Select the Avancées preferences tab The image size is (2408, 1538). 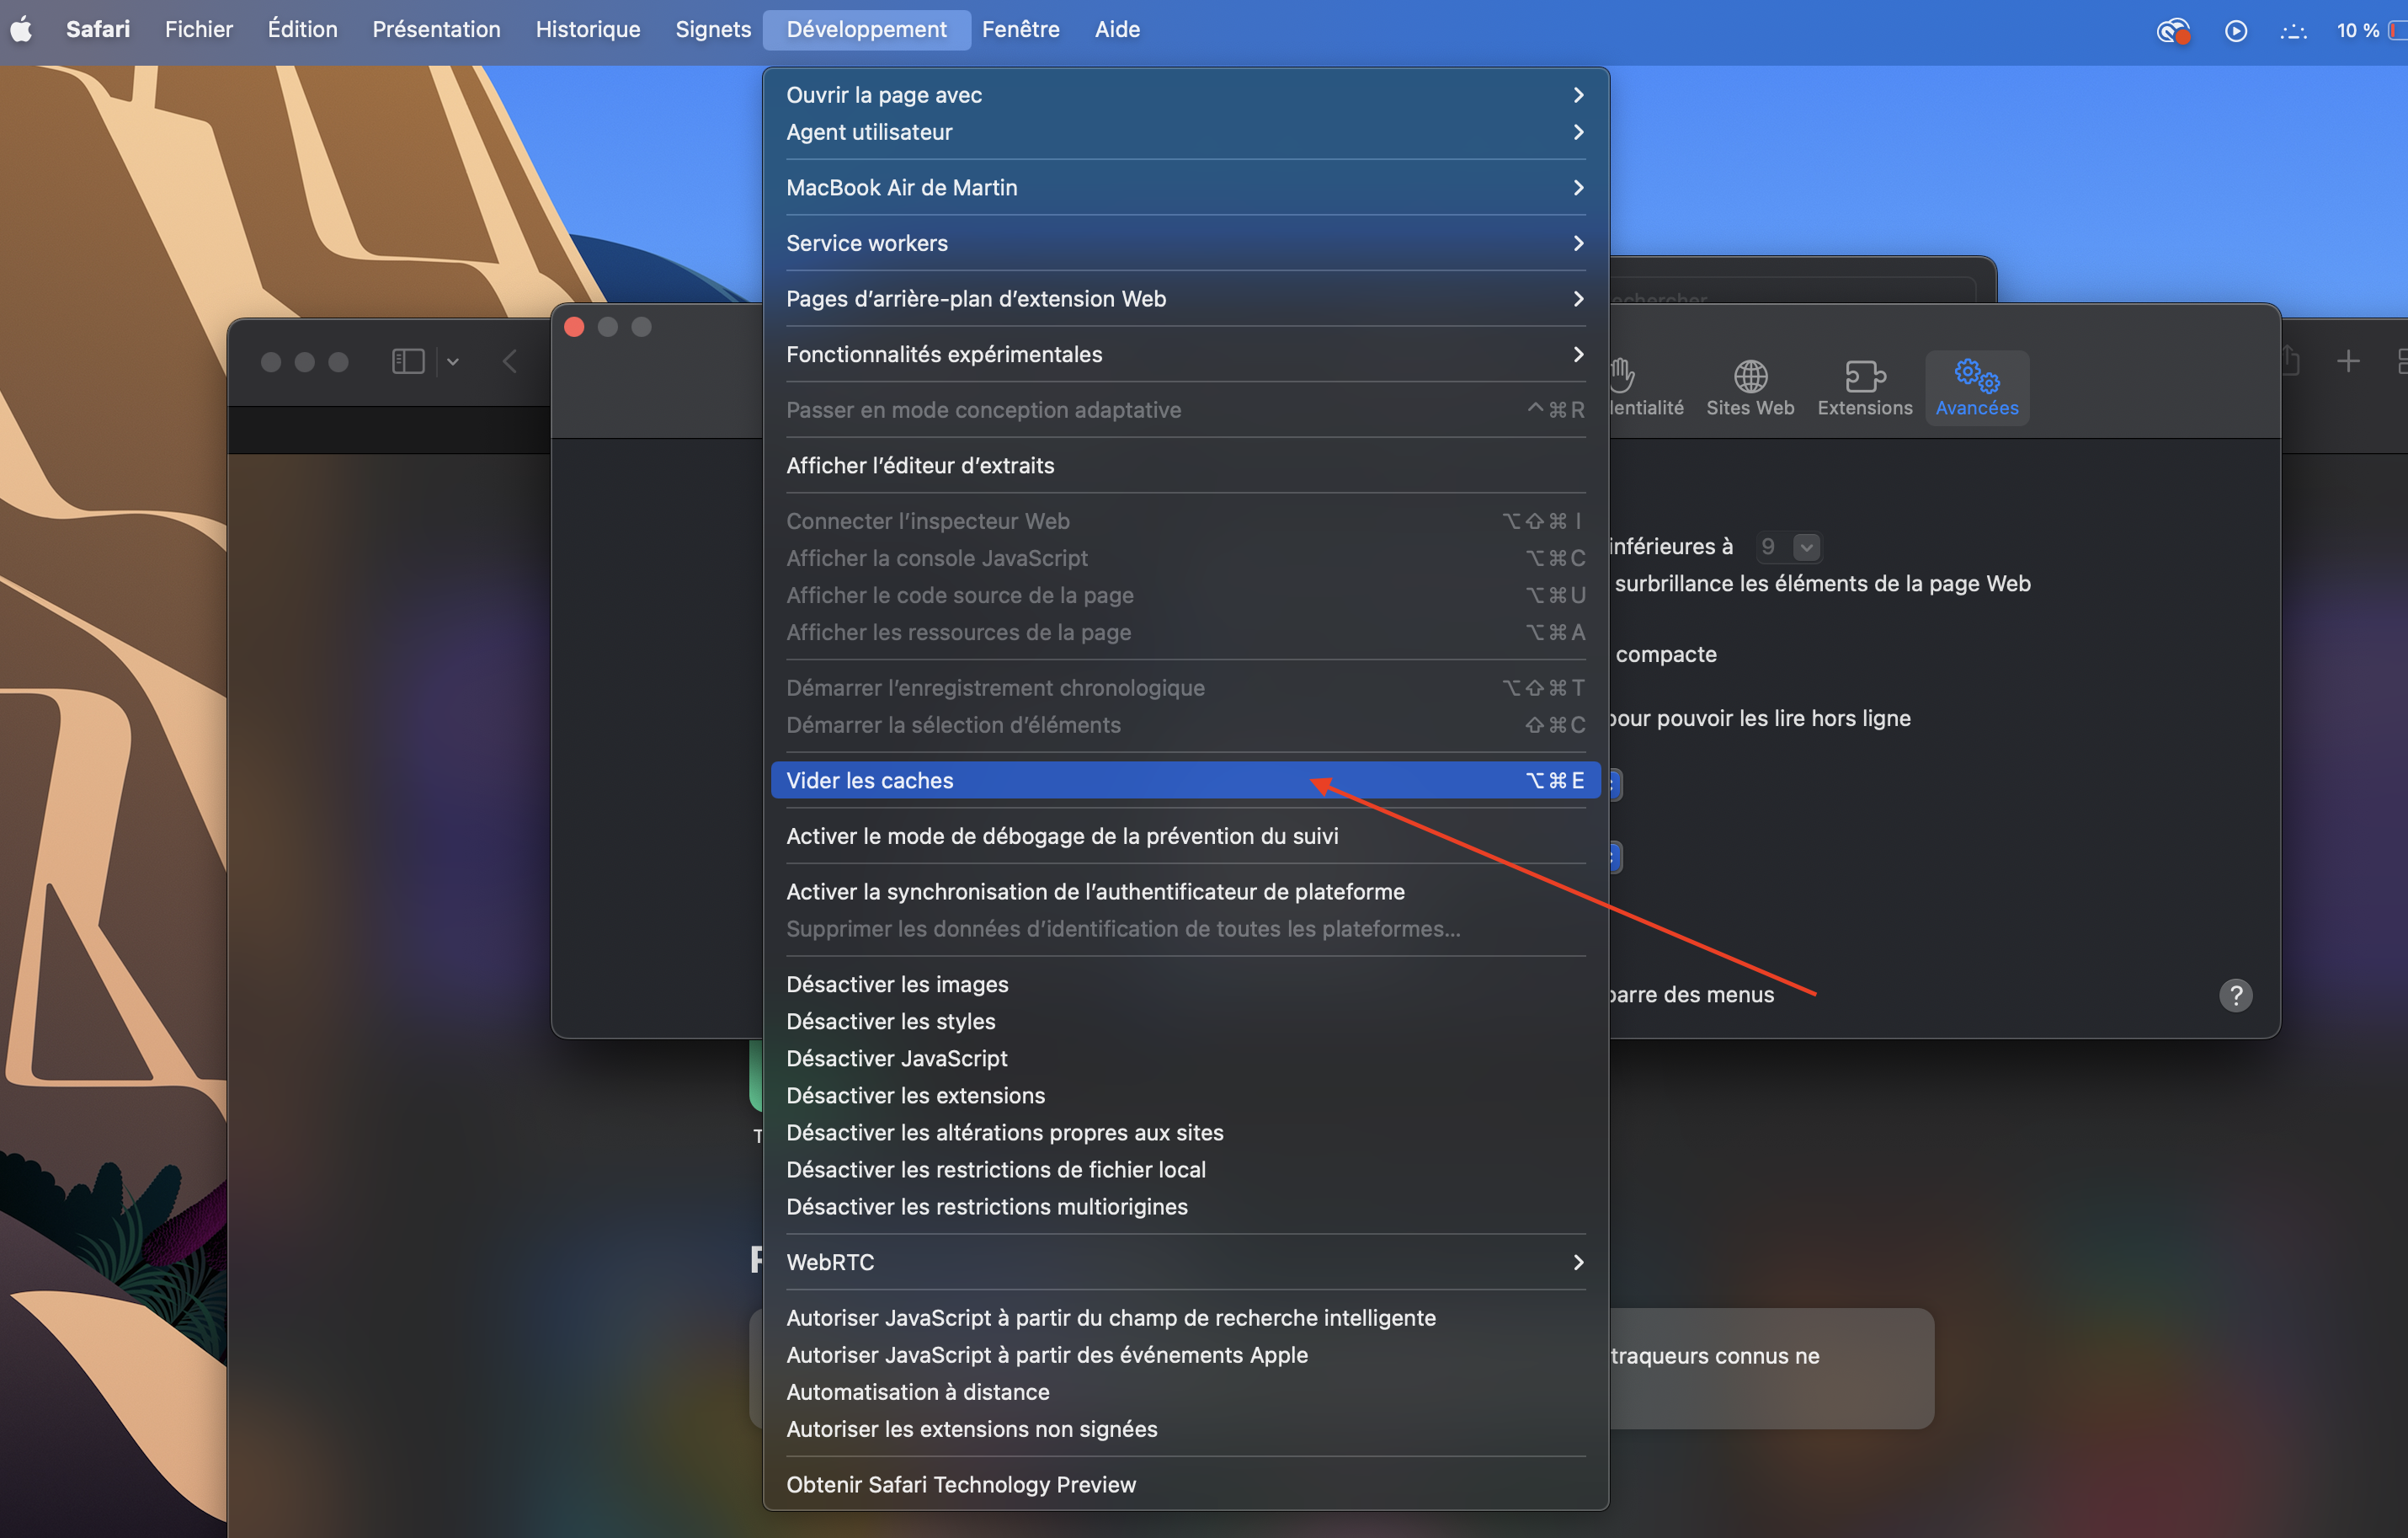[x=1977, y=388]
